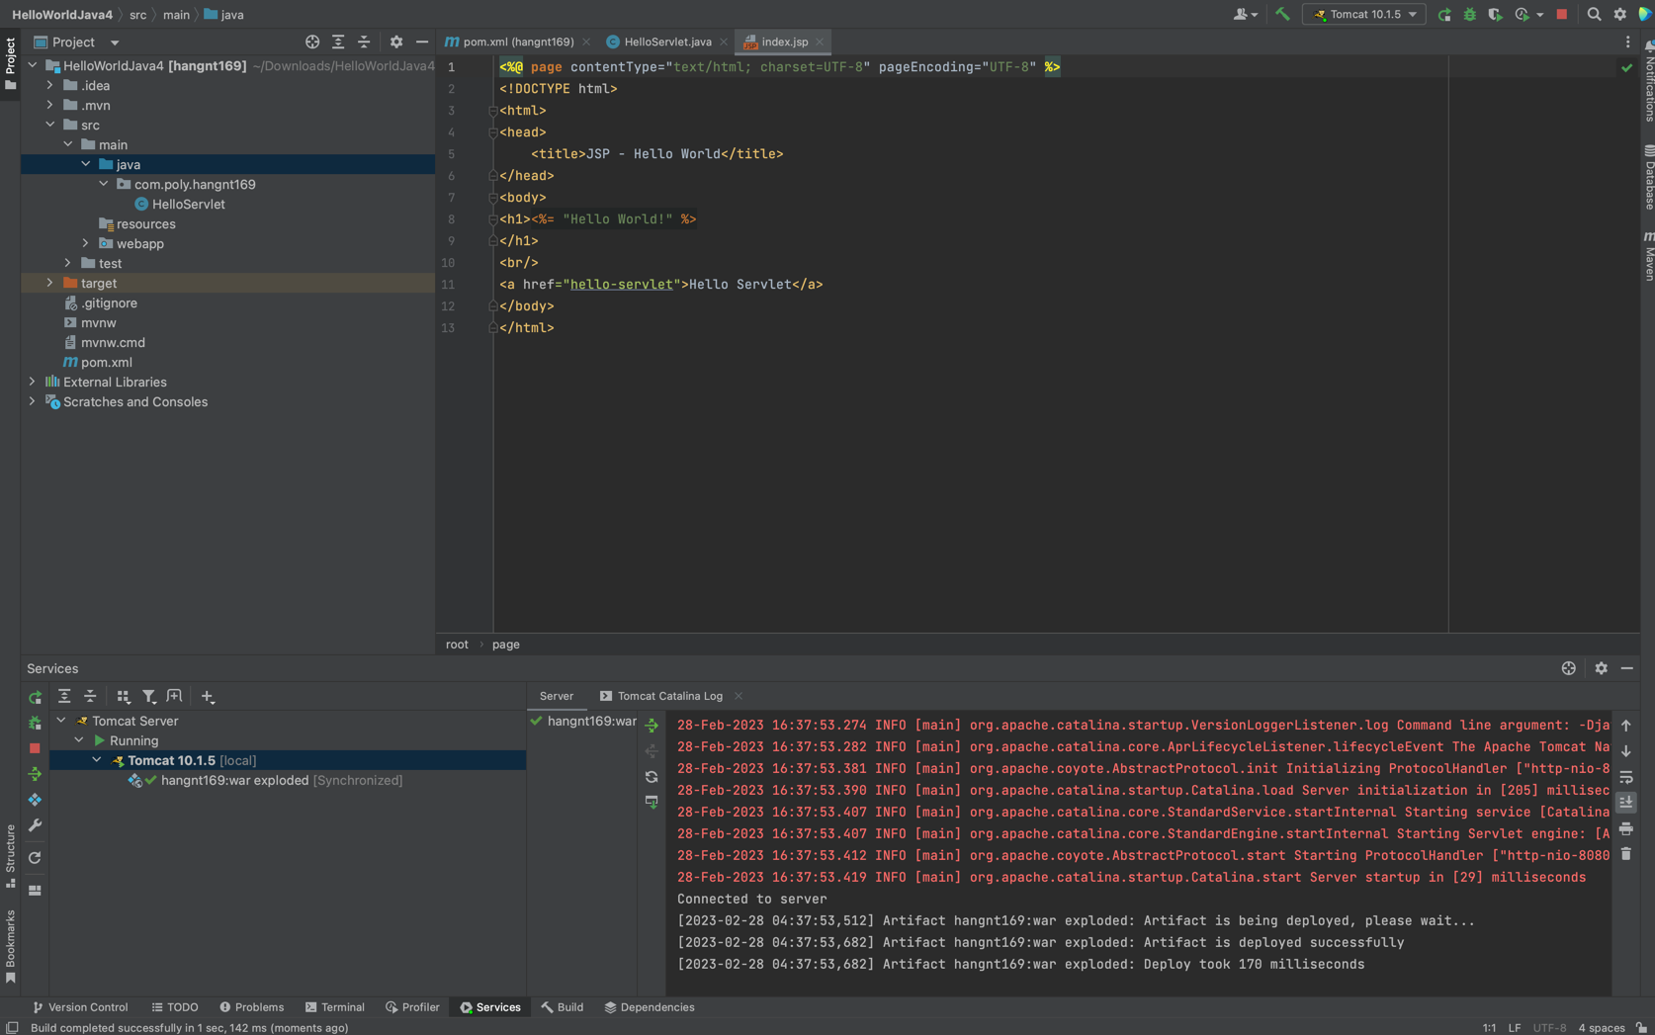The height and width of the screenshot is (1035, 1655).
Task: Expand External Libraries node
Action: 33,382
